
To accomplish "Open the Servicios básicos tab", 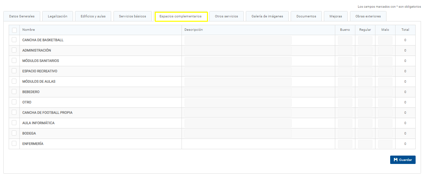I will point(132,16).
